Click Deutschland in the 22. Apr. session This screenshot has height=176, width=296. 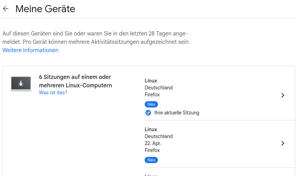159,136
